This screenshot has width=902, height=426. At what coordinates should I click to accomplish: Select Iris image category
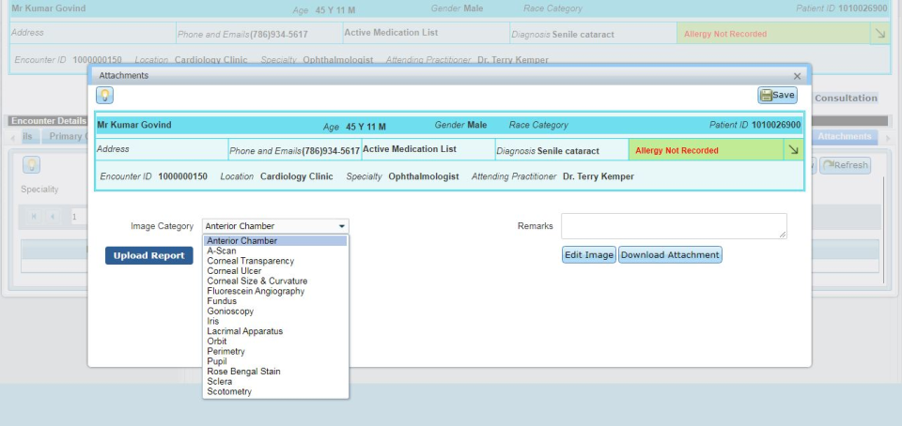[275, 322]
